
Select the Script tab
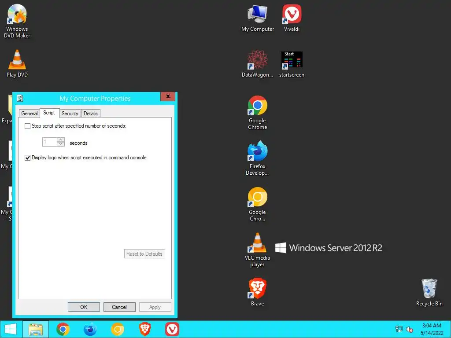pos(49,113)
